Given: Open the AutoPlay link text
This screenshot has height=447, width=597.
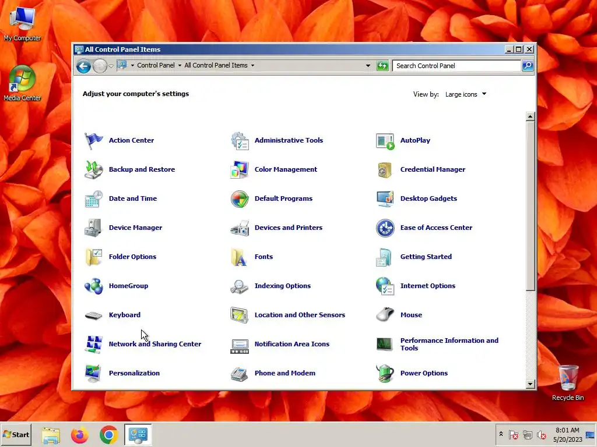Looking at the screenshot, I should pos(415,140).
